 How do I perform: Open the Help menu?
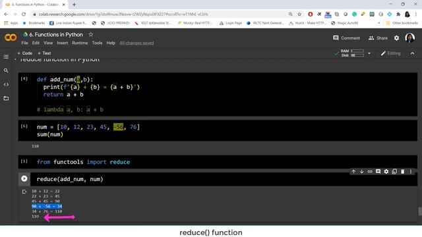tap(111, 43)
